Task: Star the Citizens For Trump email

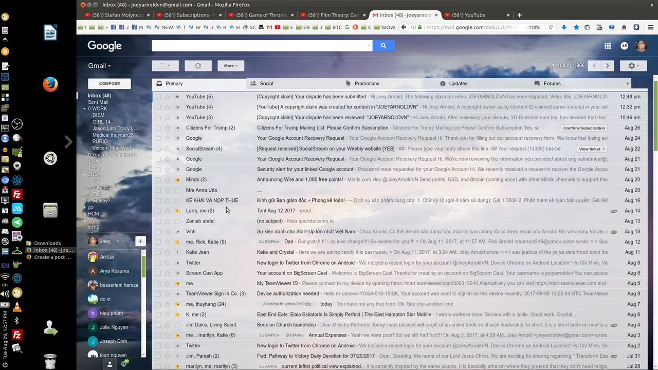Action: tap(168, 127)
